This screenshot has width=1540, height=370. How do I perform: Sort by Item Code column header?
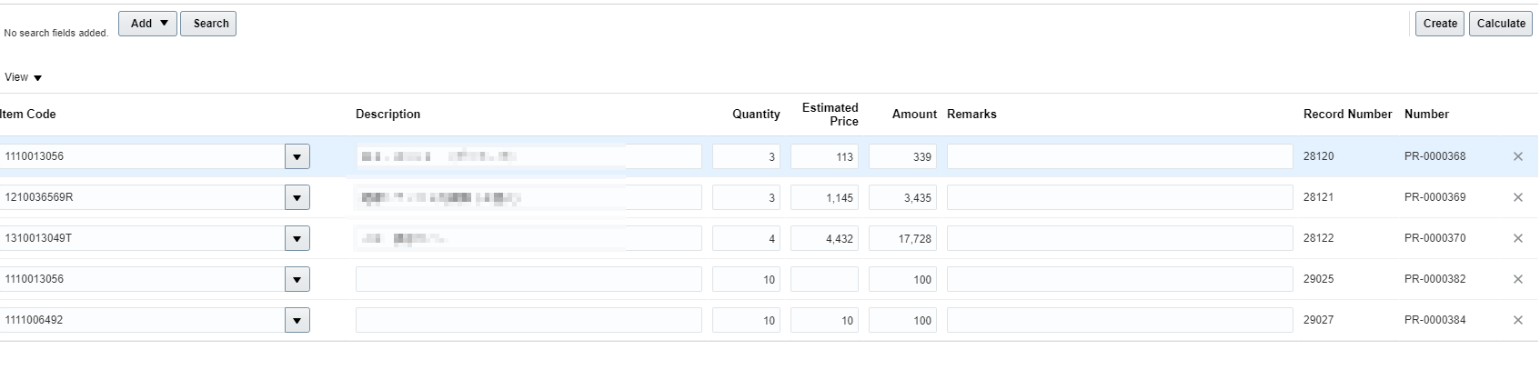coord(28,115)
